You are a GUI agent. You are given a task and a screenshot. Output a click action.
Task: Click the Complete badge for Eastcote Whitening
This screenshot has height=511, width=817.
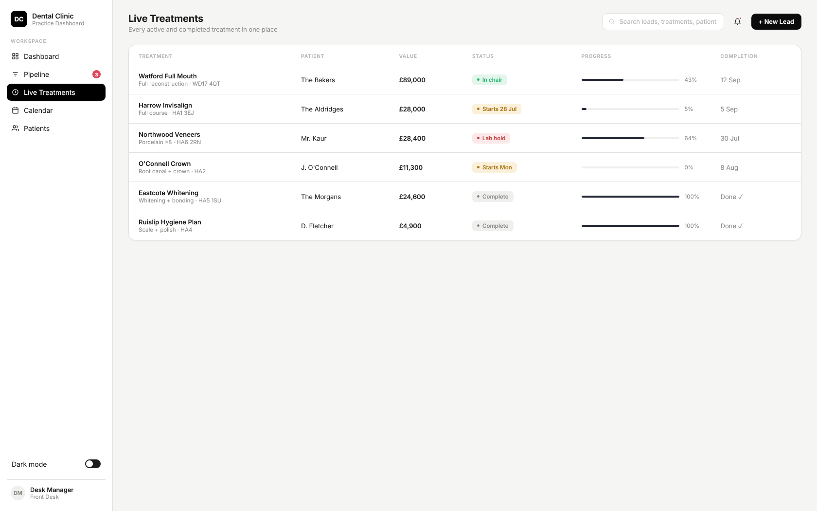pos(493,197)
